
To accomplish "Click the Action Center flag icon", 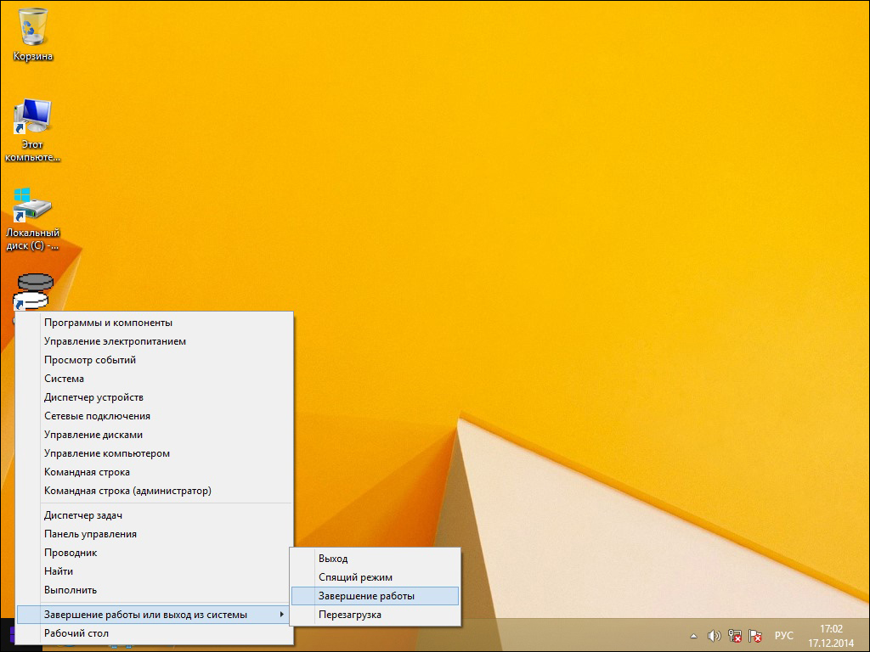I will [755, 635].
